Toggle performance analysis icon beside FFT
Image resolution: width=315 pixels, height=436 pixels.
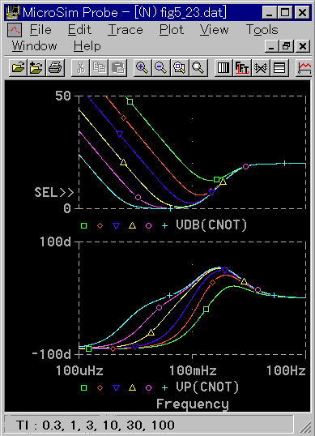[261, 67]
